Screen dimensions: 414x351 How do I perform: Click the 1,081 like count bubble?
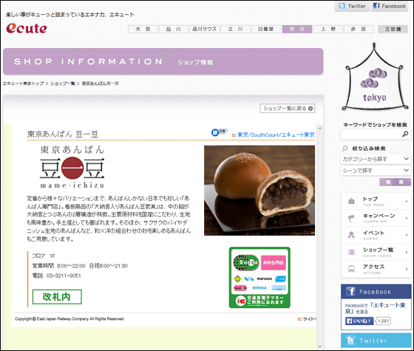tap(383, 321)
